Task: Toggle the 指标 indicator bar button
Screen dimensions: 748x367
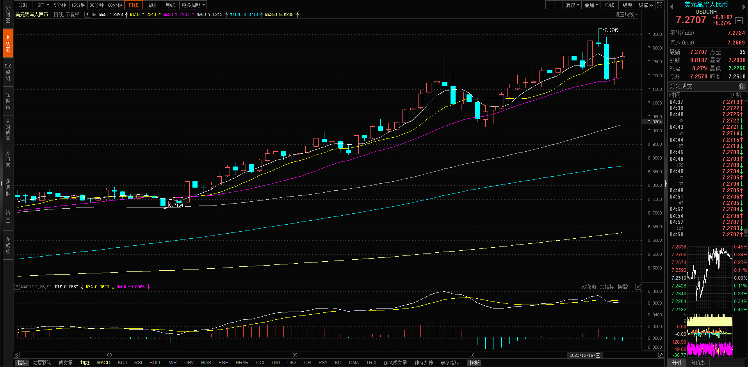Action: (x=22, y=363)
